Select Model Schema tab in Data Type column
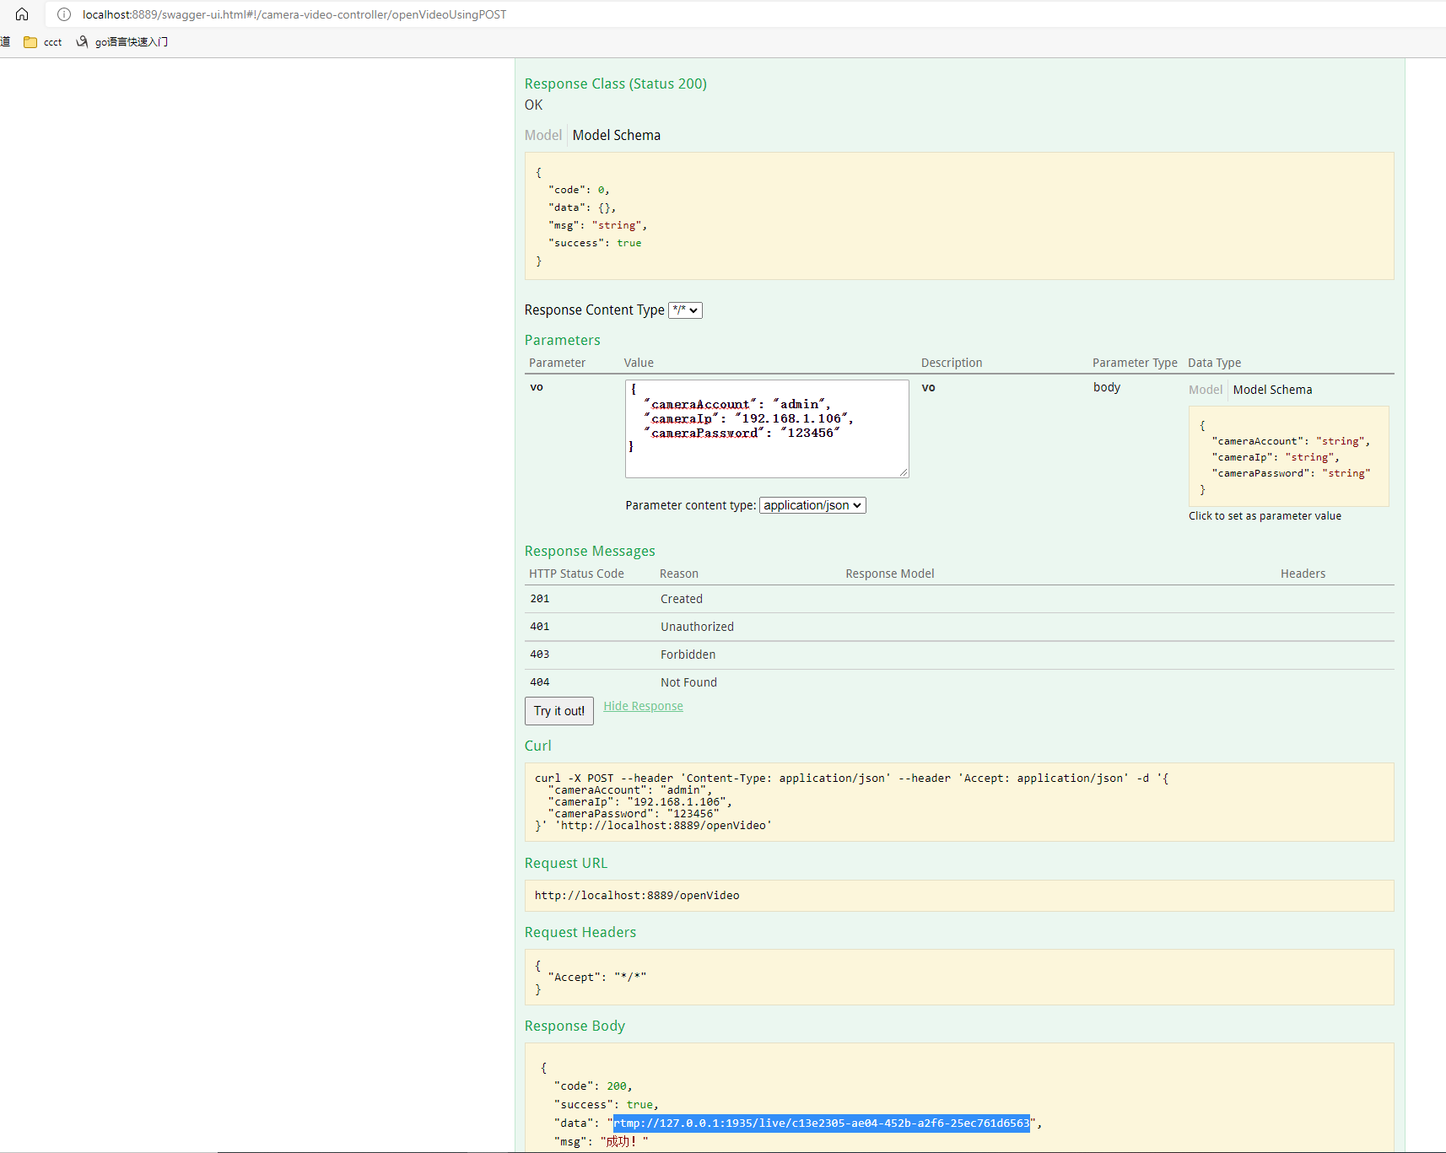The image size is (1446, 1153). [x=1272, y=390]
